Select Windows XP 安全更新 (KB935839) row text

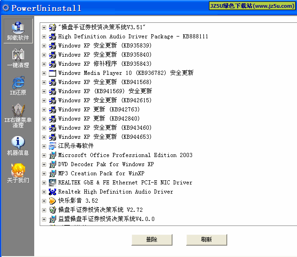tap(105, 46)
